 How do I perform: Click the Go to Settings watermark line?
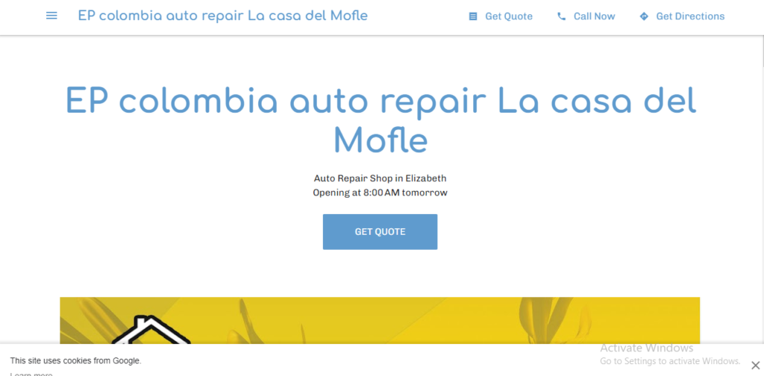pos(669,361)
